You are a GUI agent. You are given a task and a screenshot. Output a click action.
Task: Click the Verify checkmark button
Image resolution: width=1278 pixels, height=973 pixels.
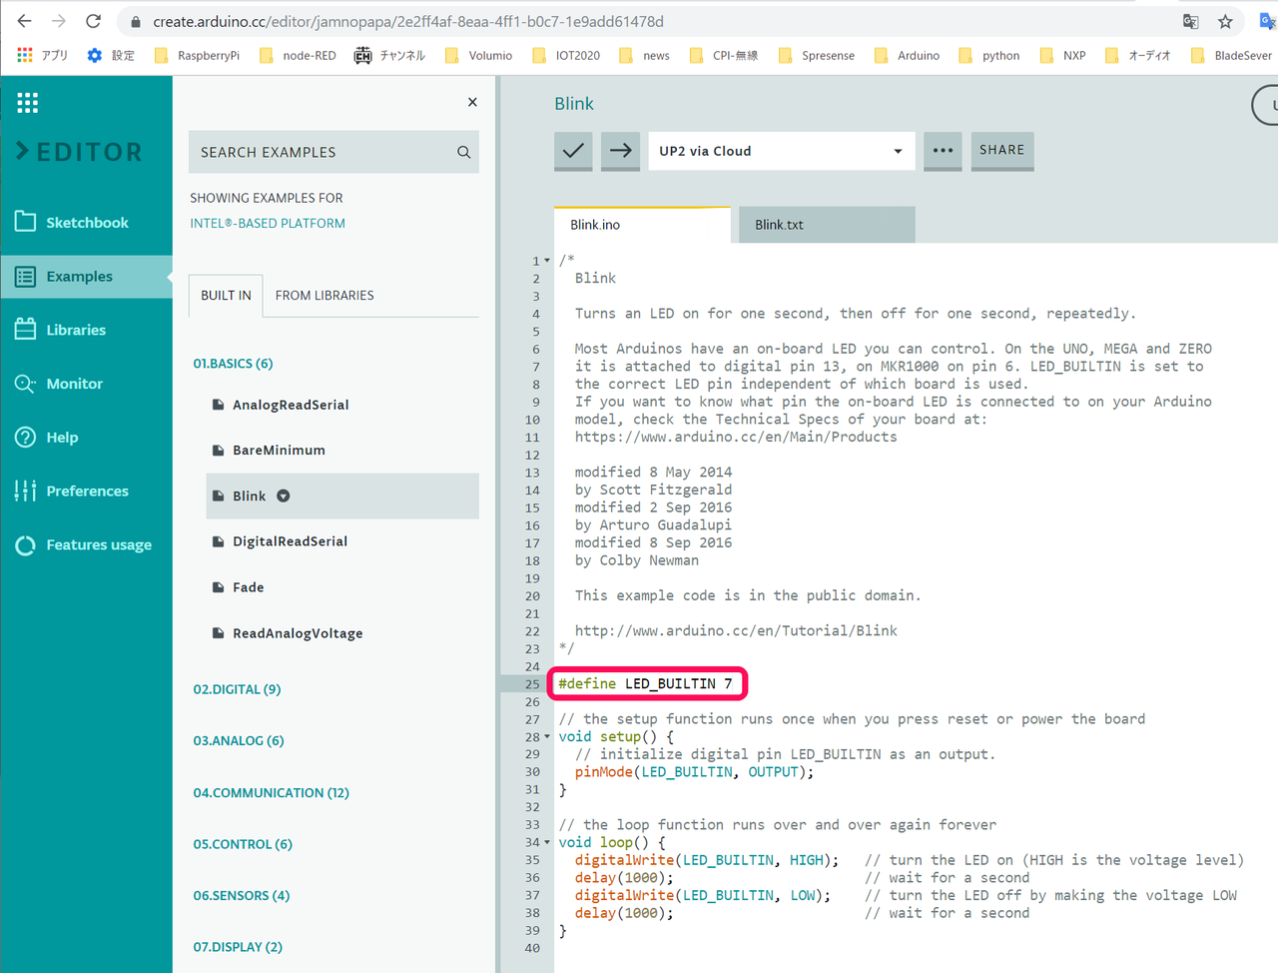click(573, 151)
